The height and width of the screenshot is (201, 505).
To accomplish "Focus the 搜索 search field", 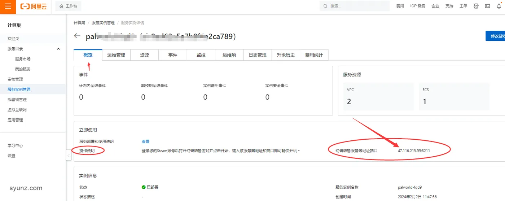I will pyautogui.click(x=355, y=6).
